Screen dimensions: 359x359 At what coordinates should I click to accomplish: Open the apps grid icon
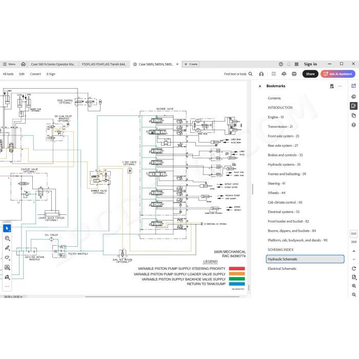coord(296,64)
